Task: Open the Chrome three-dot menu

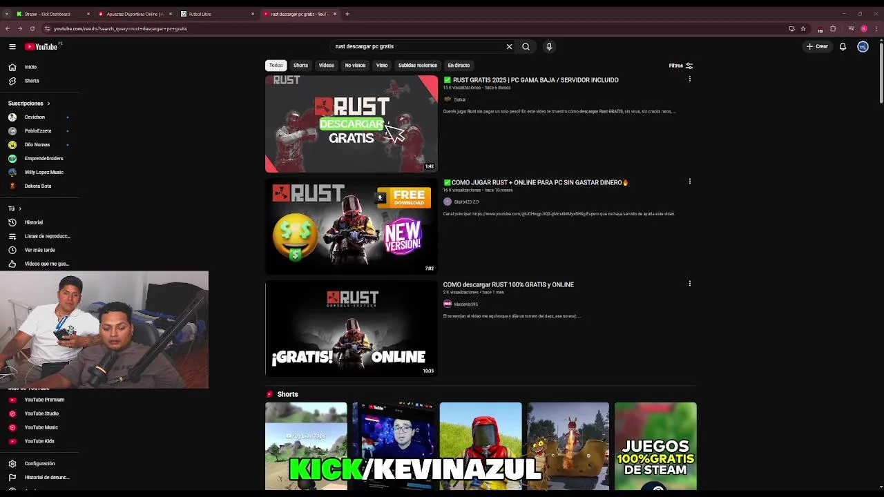Action: click(876, 29)
